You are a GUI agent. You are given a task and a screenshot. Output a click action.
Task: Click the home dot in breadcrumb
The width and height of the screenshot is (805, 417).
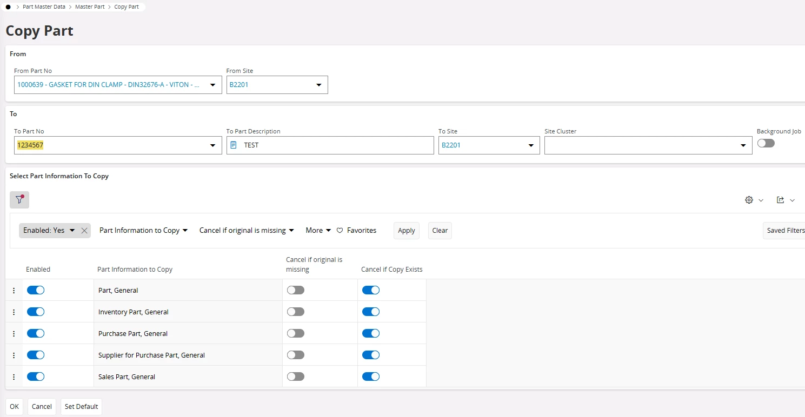(8, 7)
